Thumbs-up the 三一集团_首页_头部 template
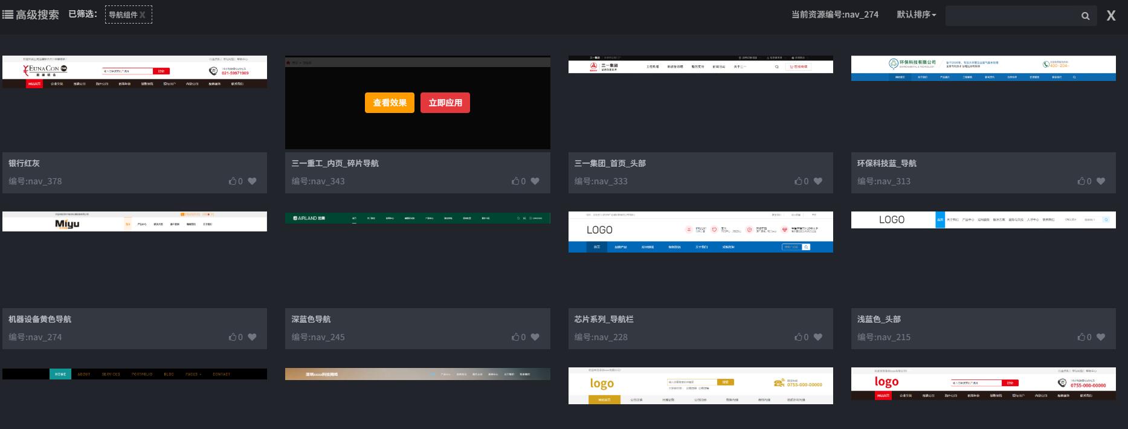Screen dimensions: 1128x429 coord(798,181)
